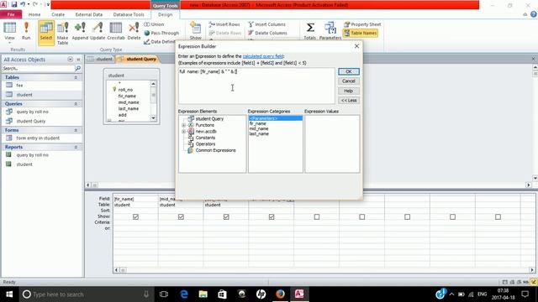The height and width of the screenshot is (302, 538).
Task: Save using the quick access Save icon
Action: click(14, 5)
